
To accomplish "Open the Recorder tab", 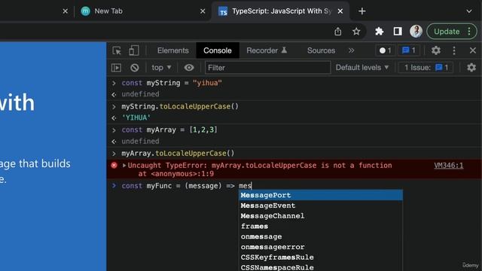I will 267,50.
